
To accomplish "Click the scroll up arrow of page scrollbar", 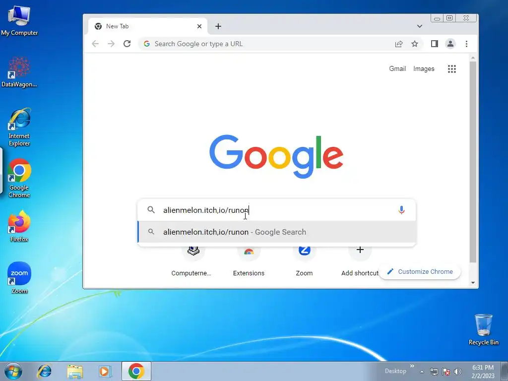I will tap(473, 58).
